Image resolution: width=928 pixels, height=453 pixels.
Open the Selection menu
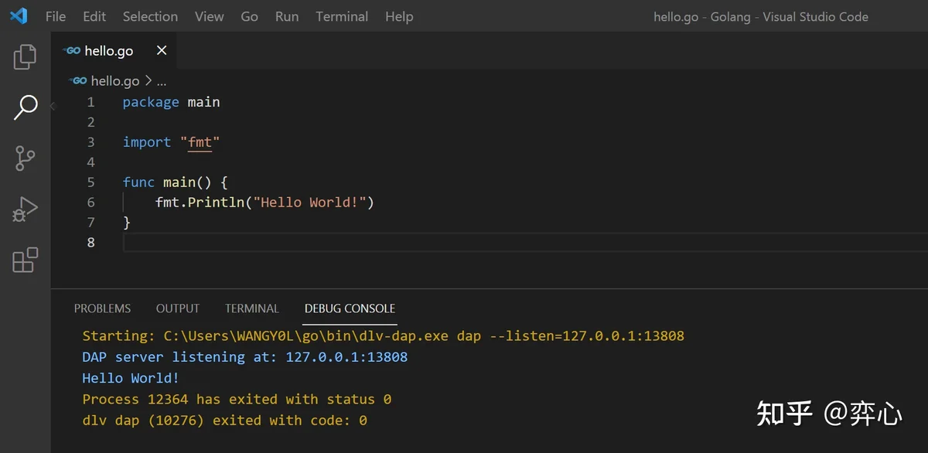[150, 16]
